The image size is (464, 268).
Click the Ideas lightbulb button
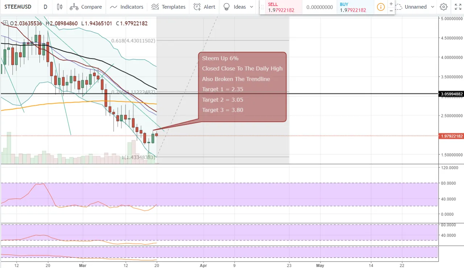click(234, 7)
